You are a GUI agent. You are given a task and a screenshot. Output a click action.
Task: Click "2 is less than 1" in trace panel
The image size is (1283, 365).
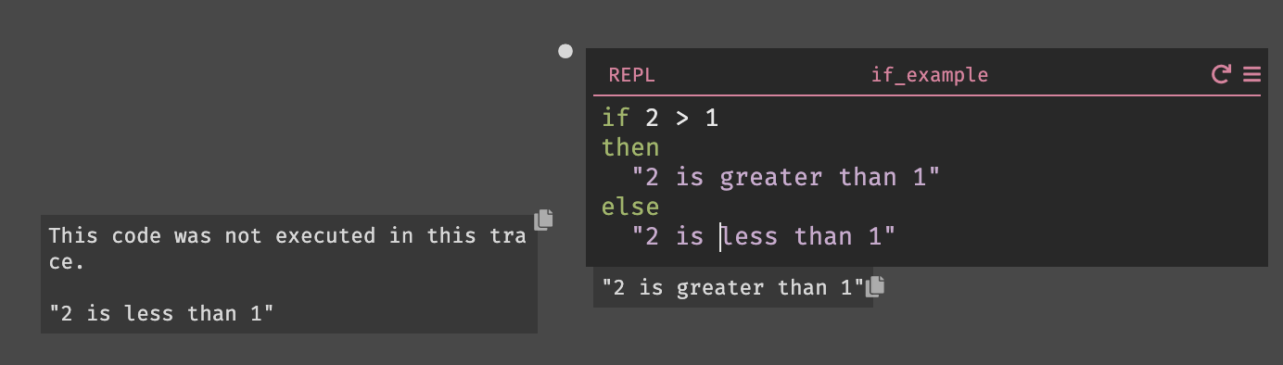click(x=160, y=313)
